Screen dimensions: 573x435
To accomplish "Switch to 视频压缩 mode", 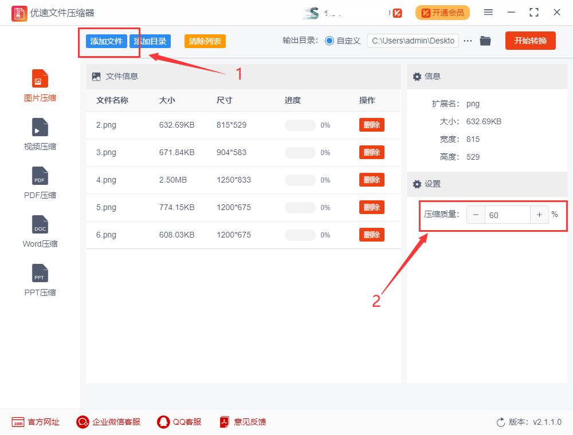I will (x=40, y=133).
